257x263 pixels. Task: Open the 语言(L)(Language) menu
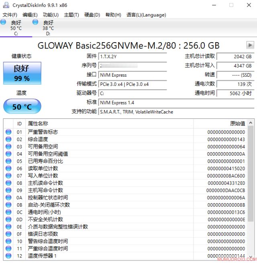[x=146, y=15]
